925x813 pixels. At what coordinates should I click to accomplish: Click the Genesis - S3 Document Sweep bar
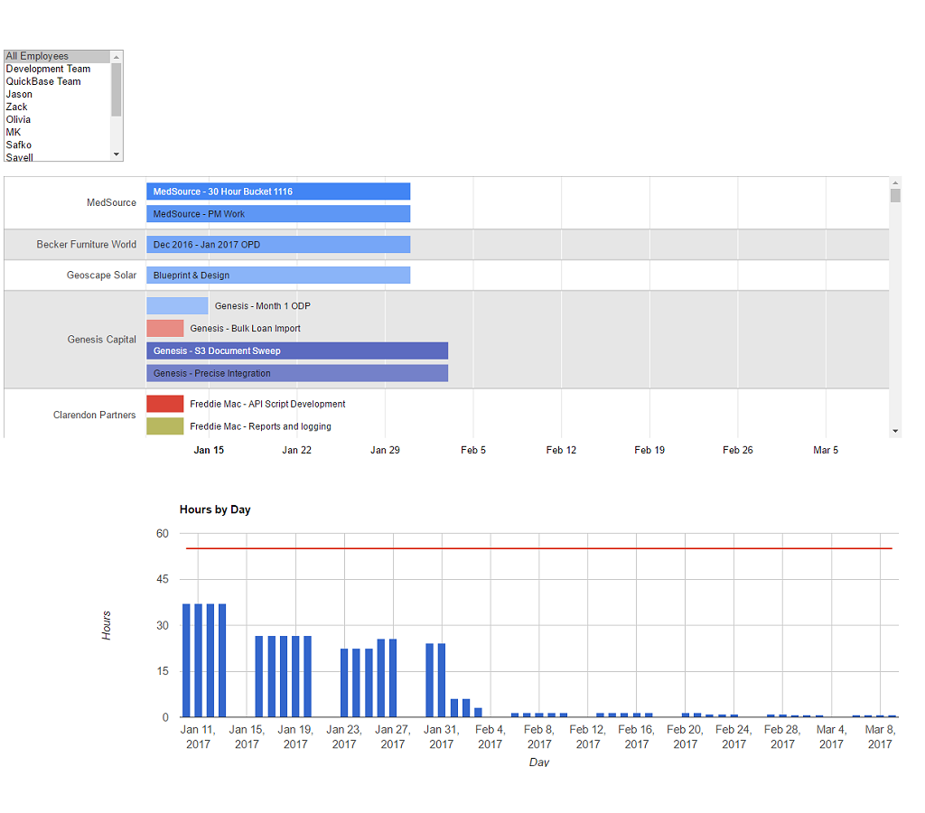click(x=297, y=351)
